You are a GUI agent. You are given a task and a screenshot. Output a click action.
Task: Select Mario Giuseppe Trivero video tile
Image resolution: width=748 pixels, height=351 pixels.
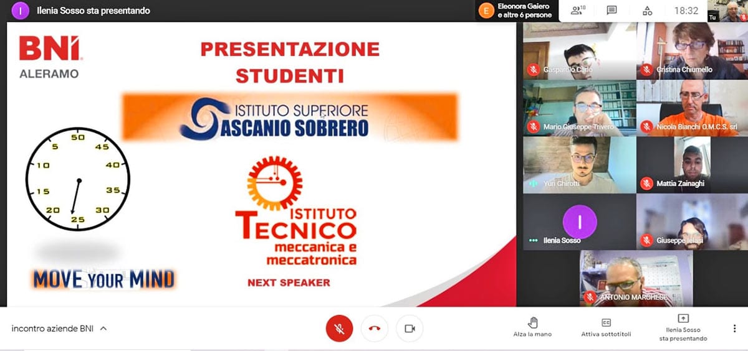click(579, 108)
